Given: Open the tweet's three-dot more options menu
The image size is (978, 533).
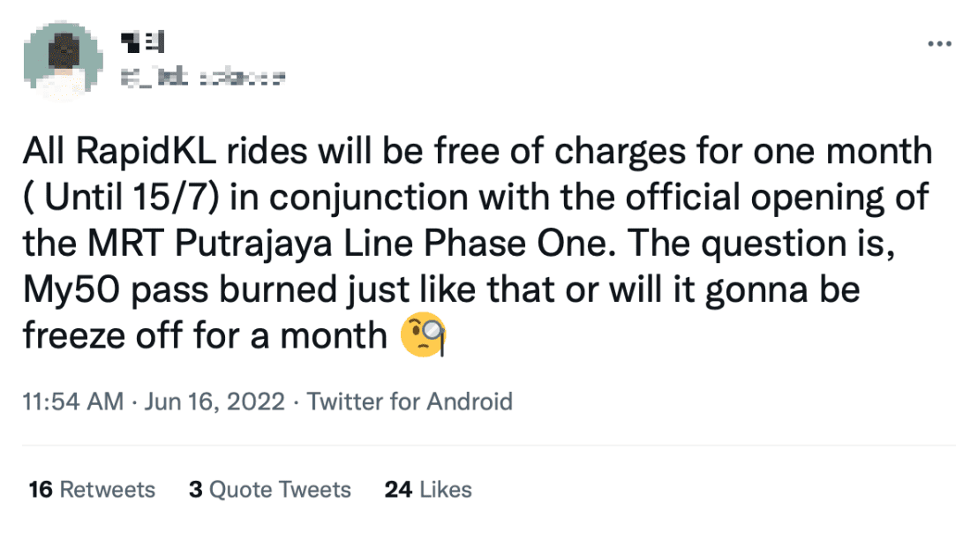Looking at the screenshot, I should pos(938,44).
